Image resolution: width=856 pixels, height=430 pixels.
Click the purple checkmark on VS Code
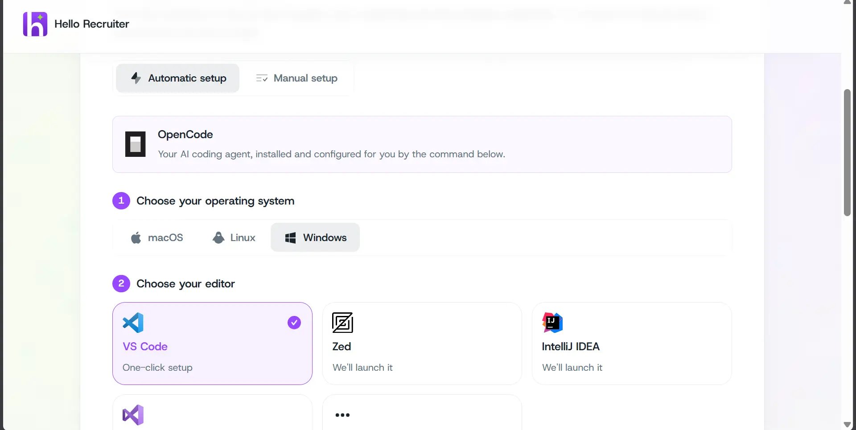tap(294, 323)
